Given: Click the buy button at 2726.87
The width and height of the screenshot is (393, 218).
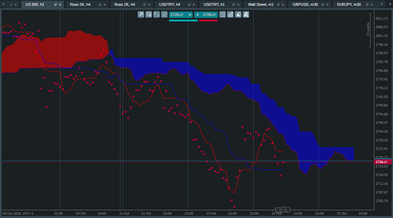Looking at the screenshot, I should (206, 15).
